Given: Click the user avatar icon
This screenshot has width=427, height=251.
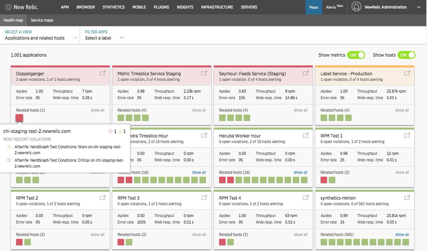Looking at the screenshot, I should click(x=356, y=7).
